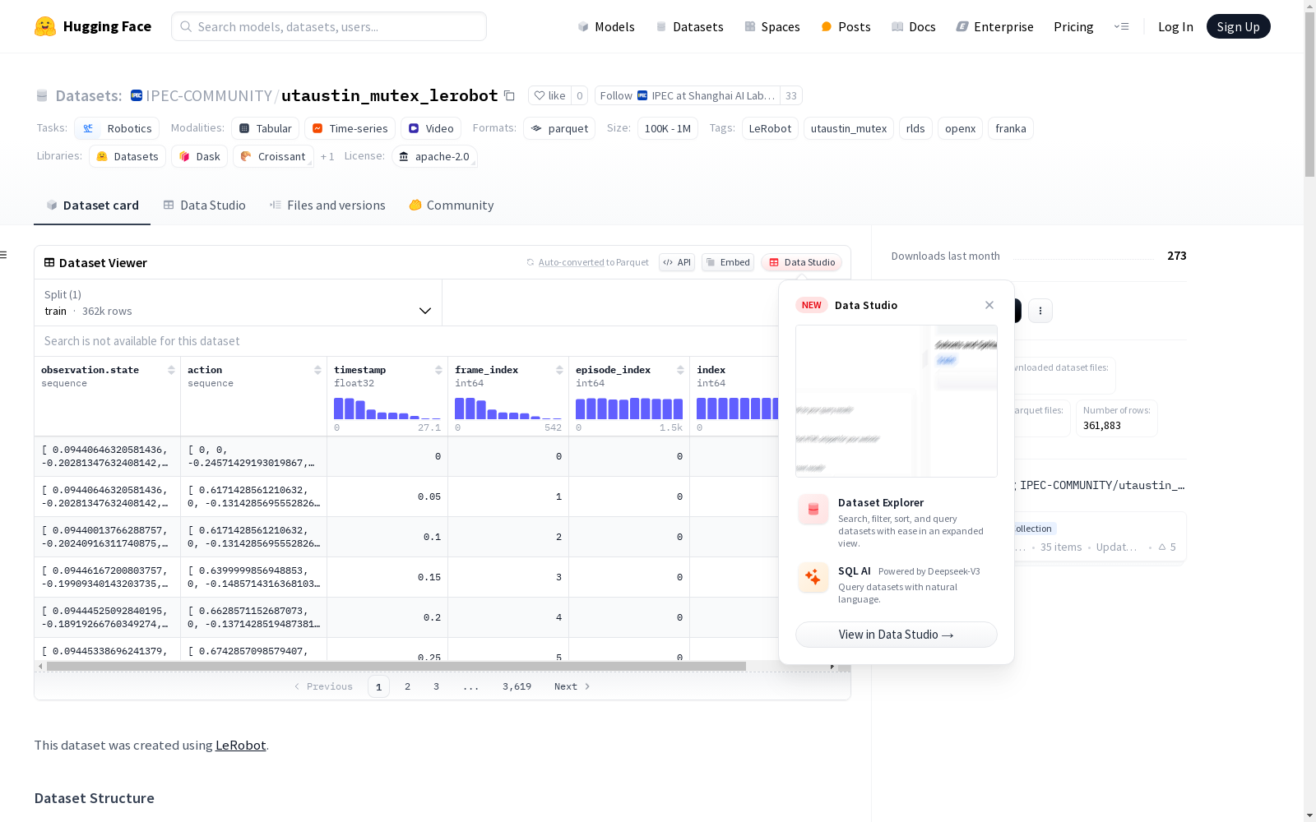Follow IPEC at Shanghai AI Lab
1316x822 pixels.
click(x=688, y=95)
